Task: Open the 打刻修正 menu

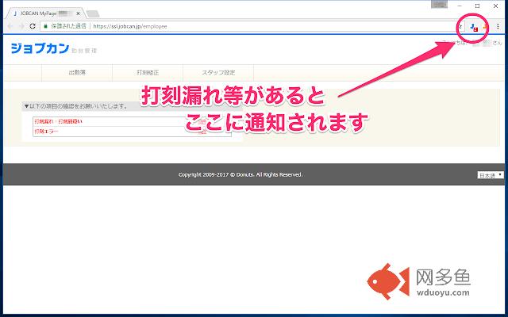Action: (x=148, y=72)
